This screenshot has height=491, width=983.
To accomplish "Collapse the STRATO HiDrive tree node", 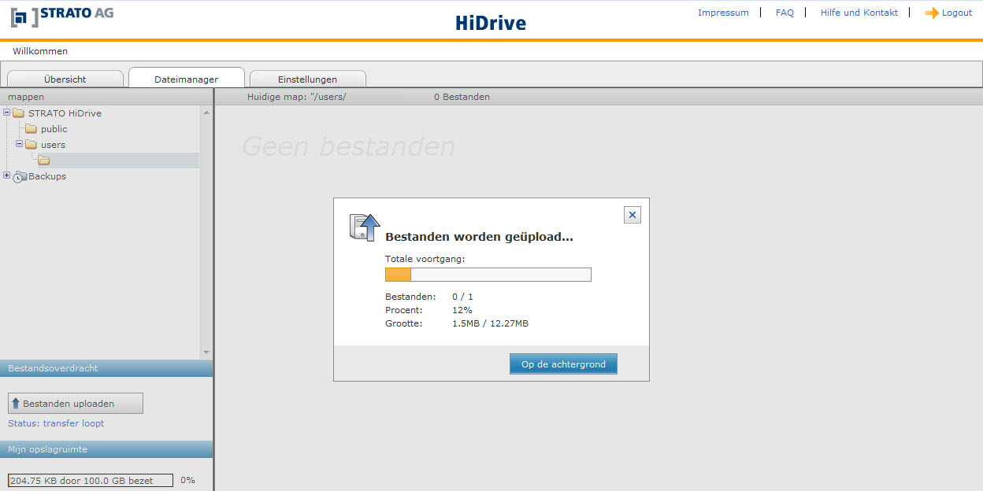I will coord(7,113).
